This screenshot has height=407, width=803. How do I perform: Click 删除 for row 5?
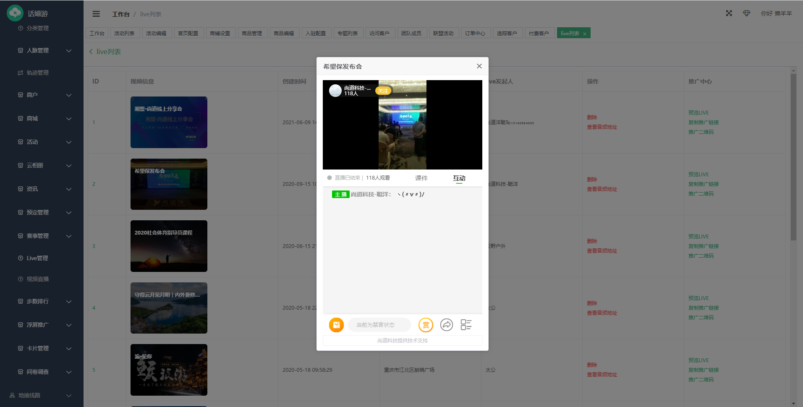(x=592, y=365)
